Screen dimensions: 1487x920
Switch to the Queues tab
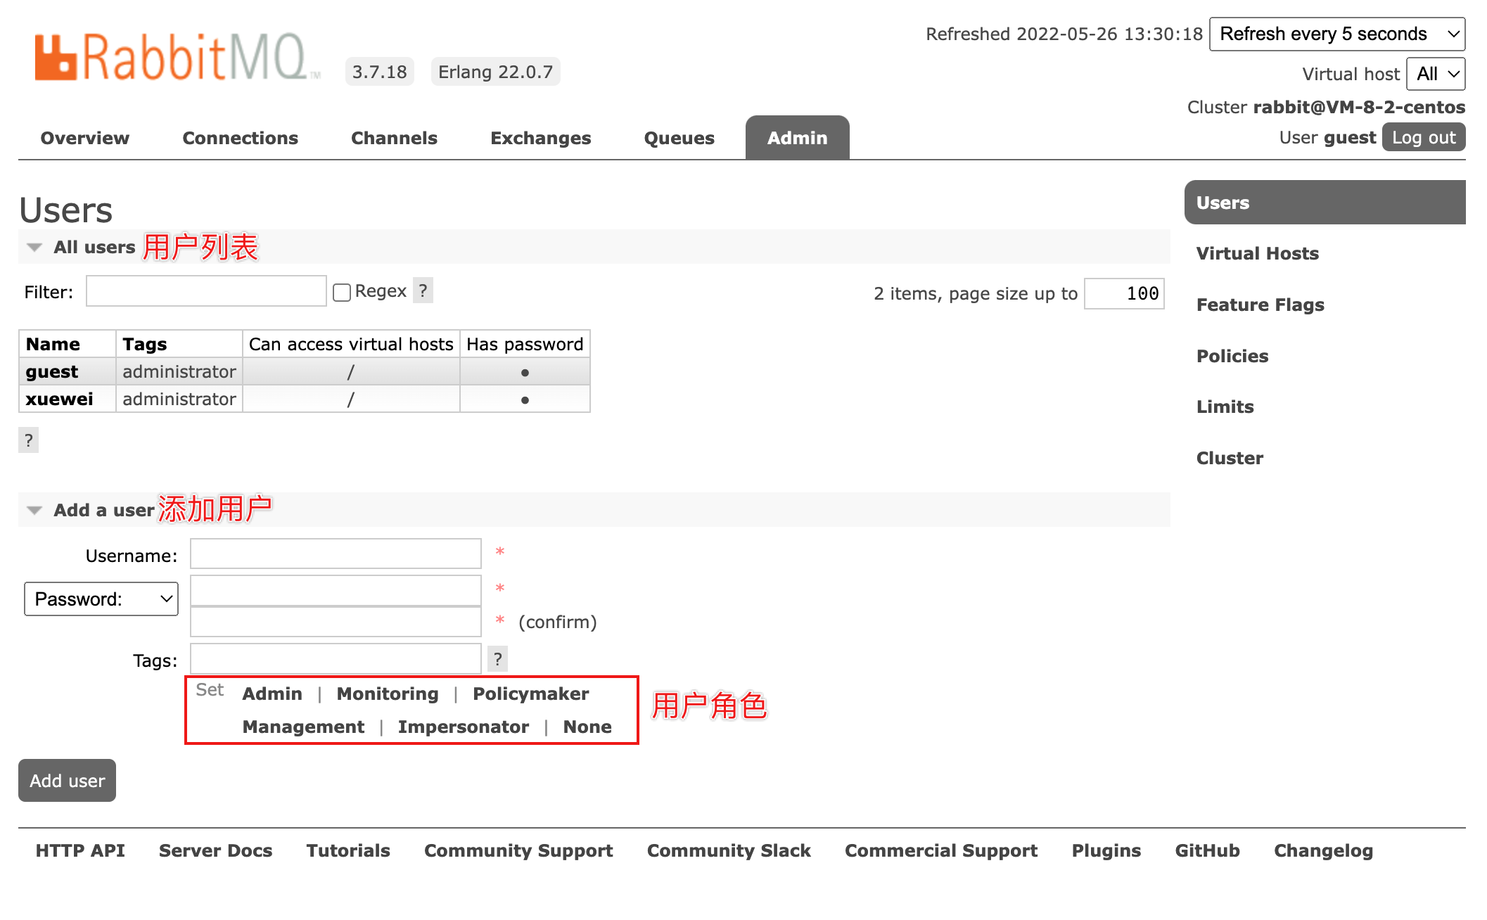tap(678, 138)
